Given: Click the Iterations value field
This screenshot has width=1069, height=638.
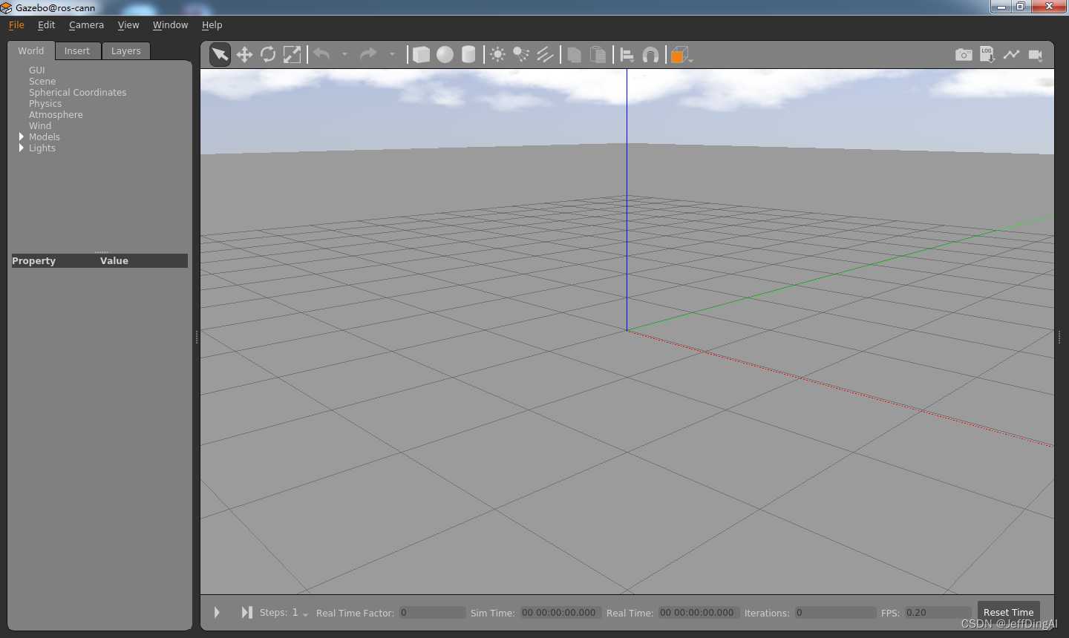Looking at the screenshot, I should [x=835, y=613].
